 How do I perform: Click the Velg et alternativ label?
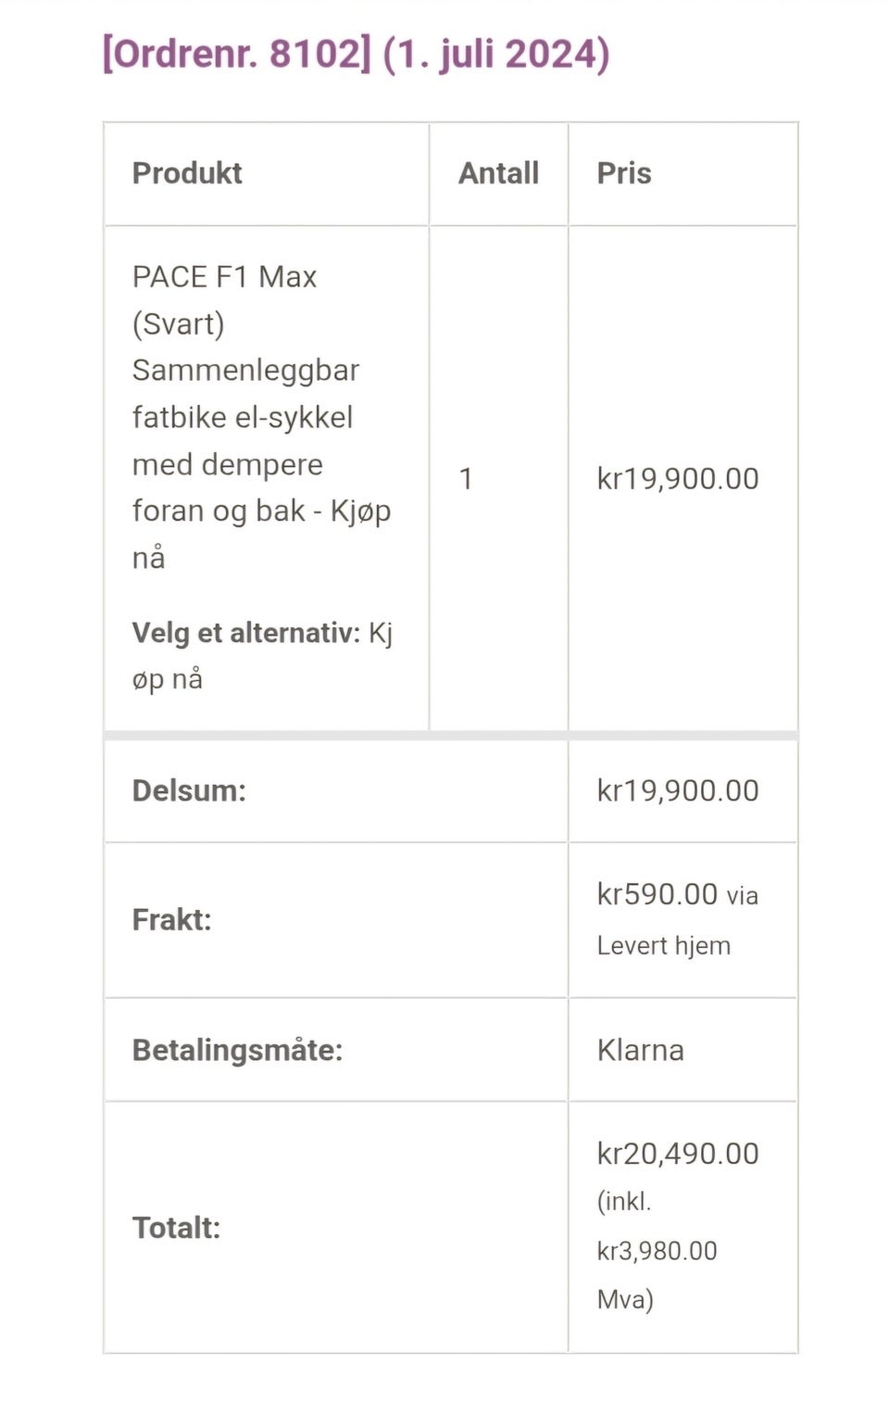(x=245, y=633)
